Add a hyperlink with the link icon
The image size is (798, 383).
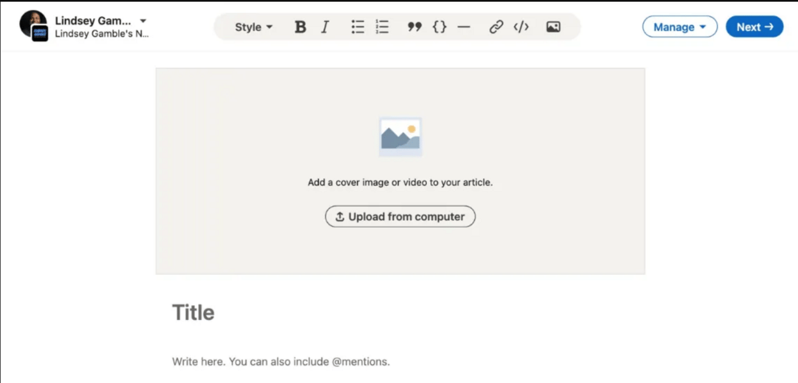[x=496, y=27]
